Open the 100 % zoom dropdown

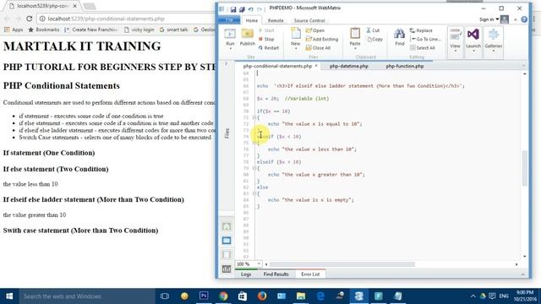(x=259, y=264)
